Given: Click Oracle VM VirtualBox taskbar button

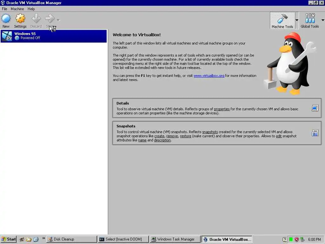Looking at the screenshot, I should coord(227,239).
